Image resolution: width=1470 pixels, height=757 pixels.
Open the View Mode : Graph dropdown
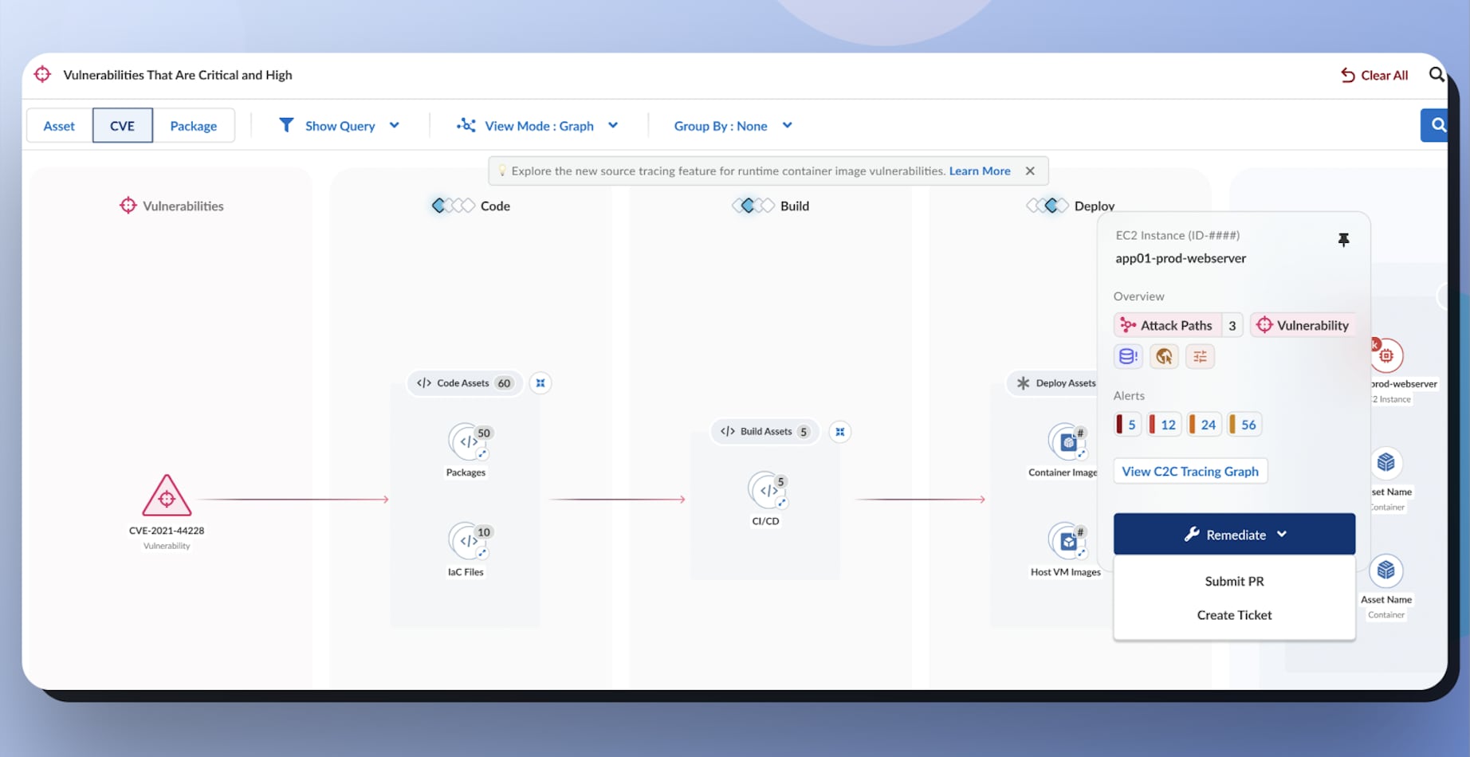click(538, 125)
